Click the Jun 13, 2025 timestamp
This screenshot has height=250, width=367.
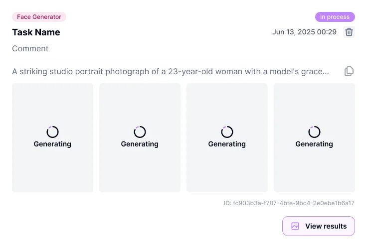pos(304,32)
